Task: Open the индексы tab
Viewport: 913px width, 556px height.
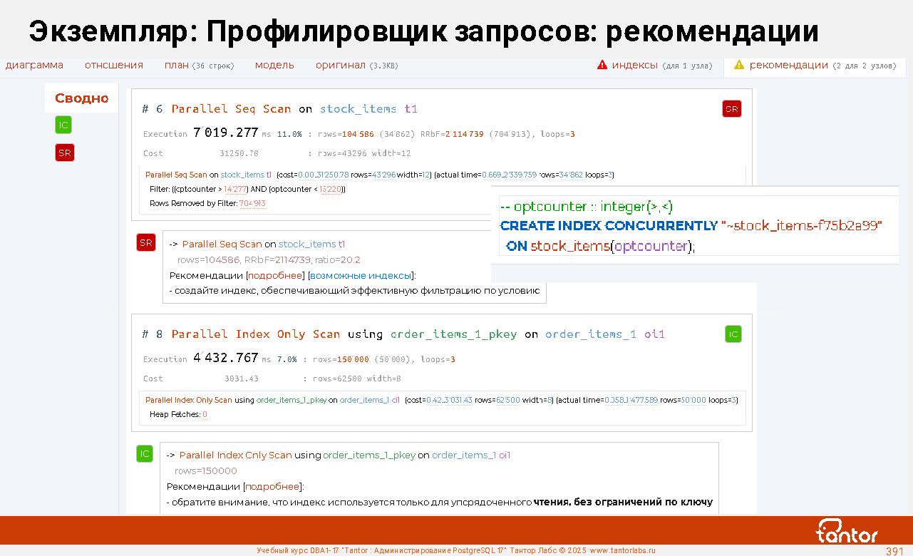Action: click(634, 65)
